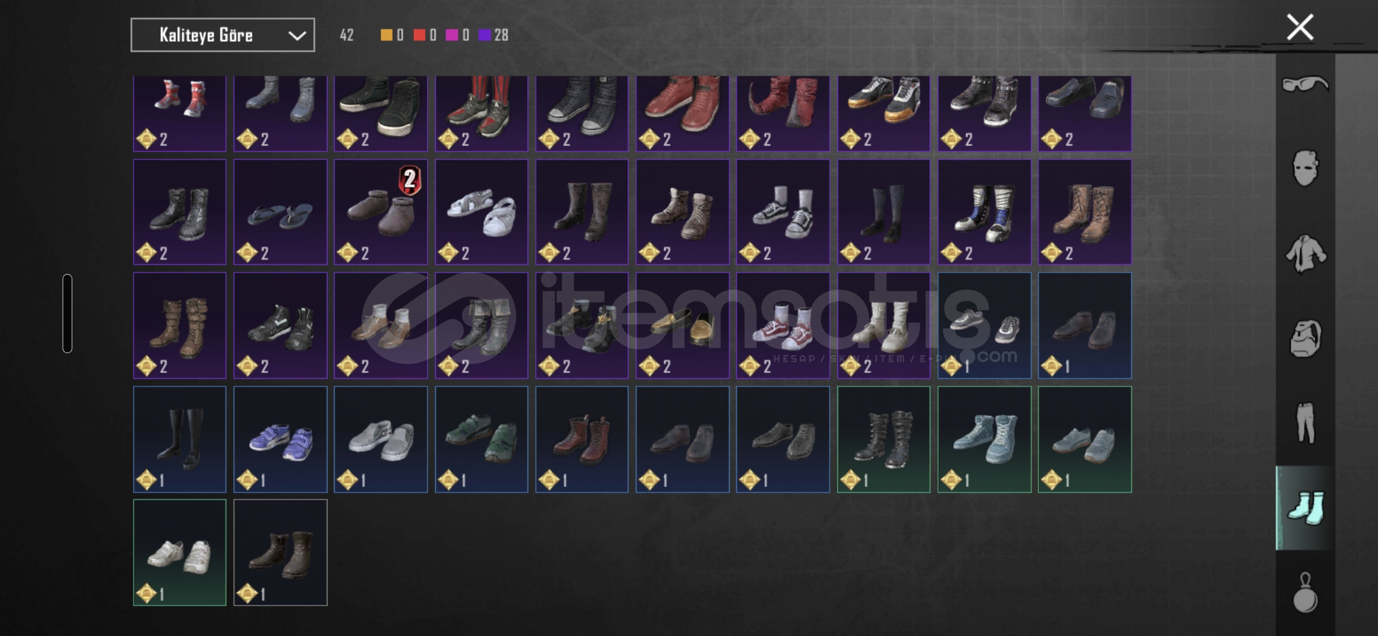
Task: Select the gold loafers item
Action: (683, 326)
